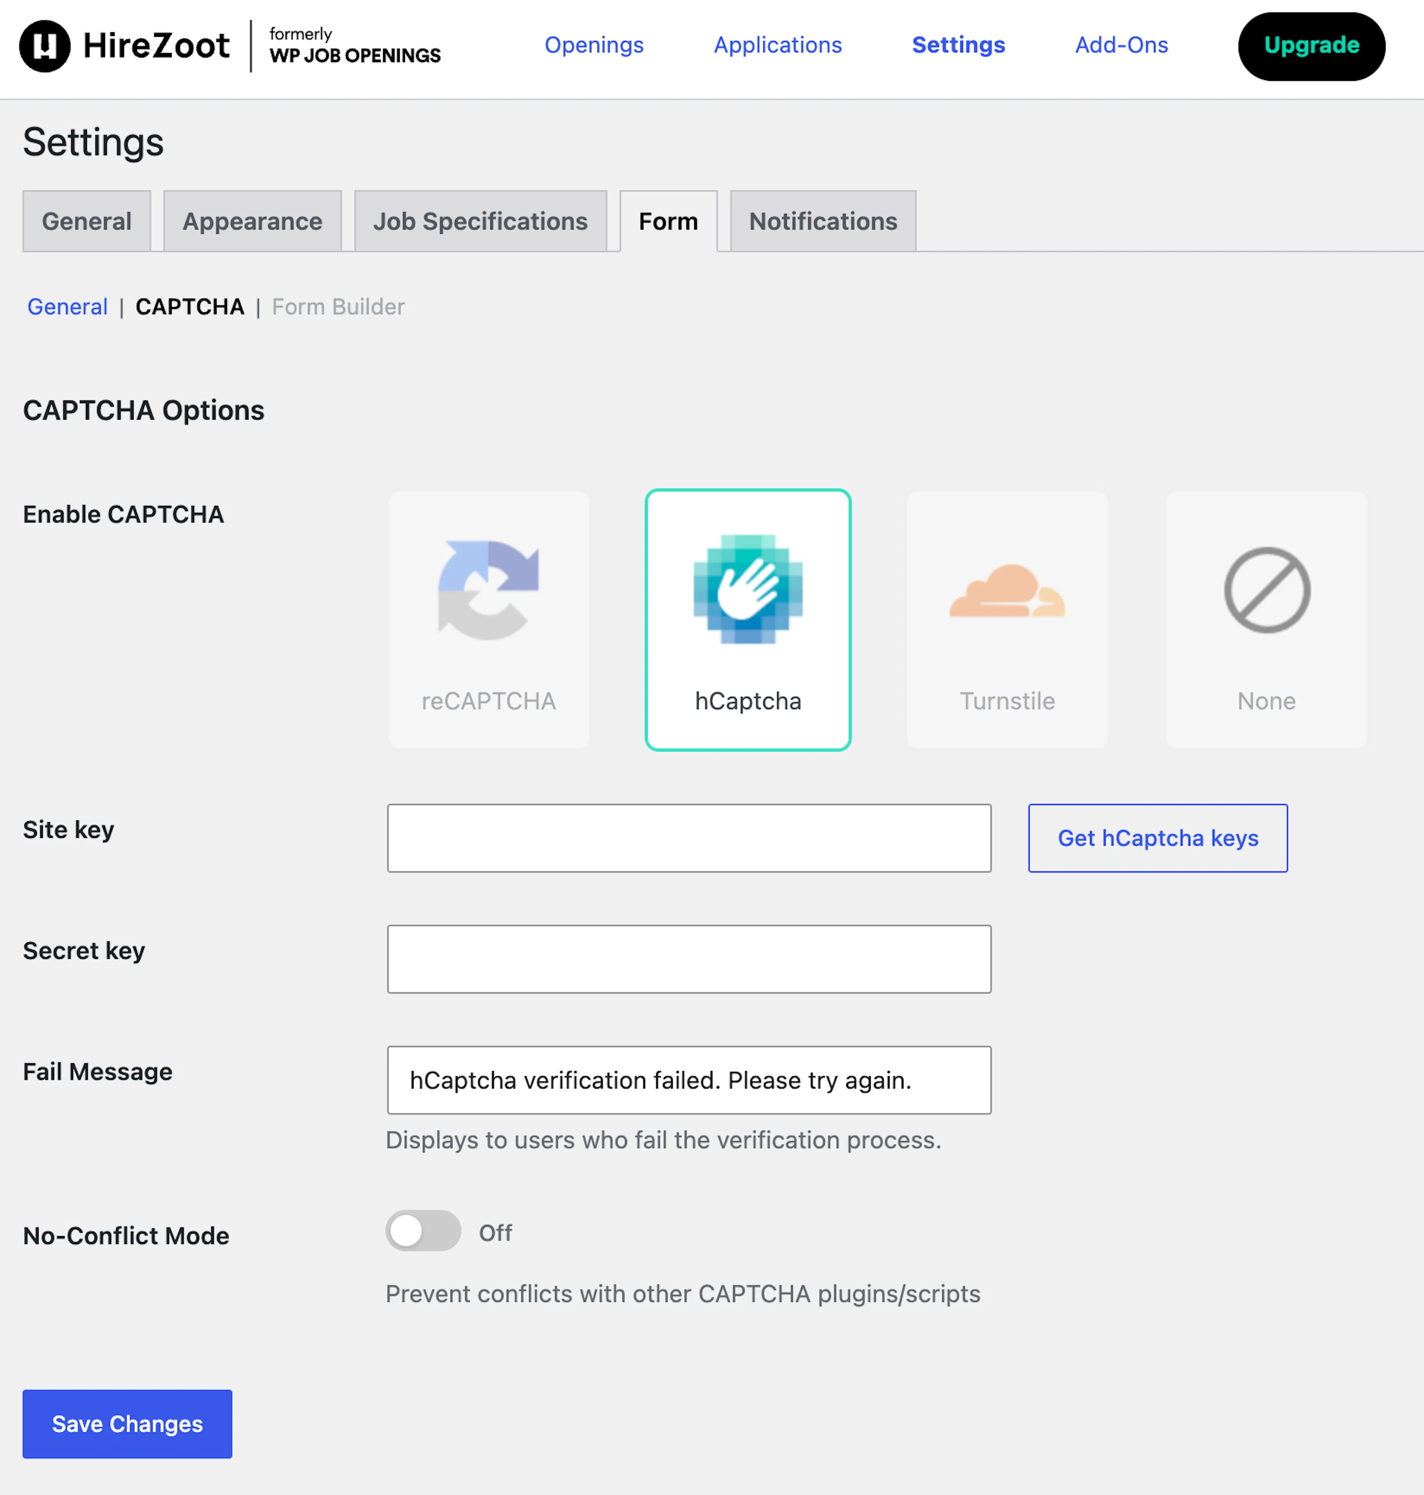Focus the Secret key input field

[x=689, y=959]
